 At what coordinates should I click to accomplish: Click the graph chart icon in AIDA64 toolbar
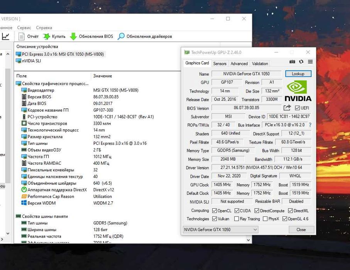coord(5,36)
